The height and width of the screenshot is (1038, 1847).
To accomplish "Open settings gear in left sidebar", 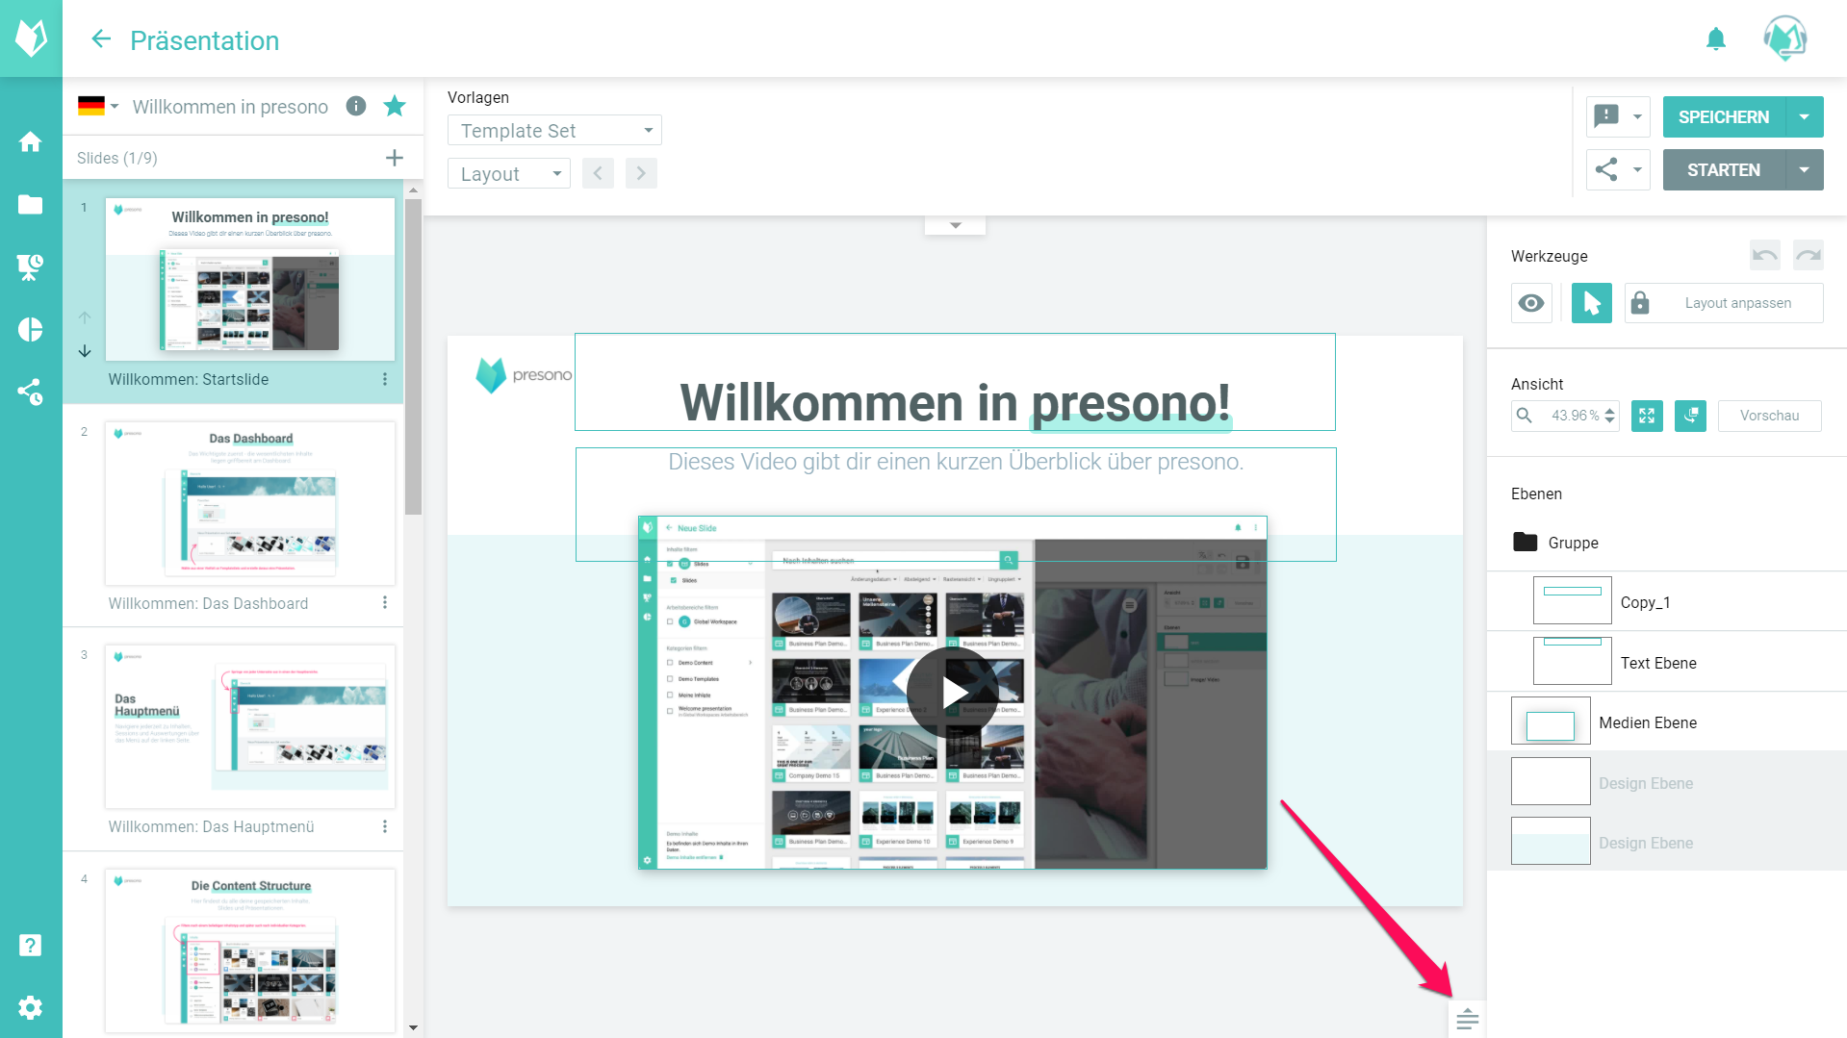I will pyautogui.click(x=31, y=1007).
